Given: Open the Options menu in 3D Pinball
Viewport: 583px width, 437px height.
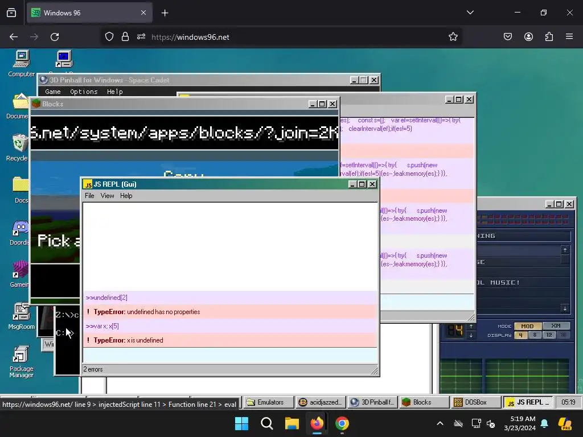Looking at the screenshot, I should pyautogui.click(x=84, y=92).
